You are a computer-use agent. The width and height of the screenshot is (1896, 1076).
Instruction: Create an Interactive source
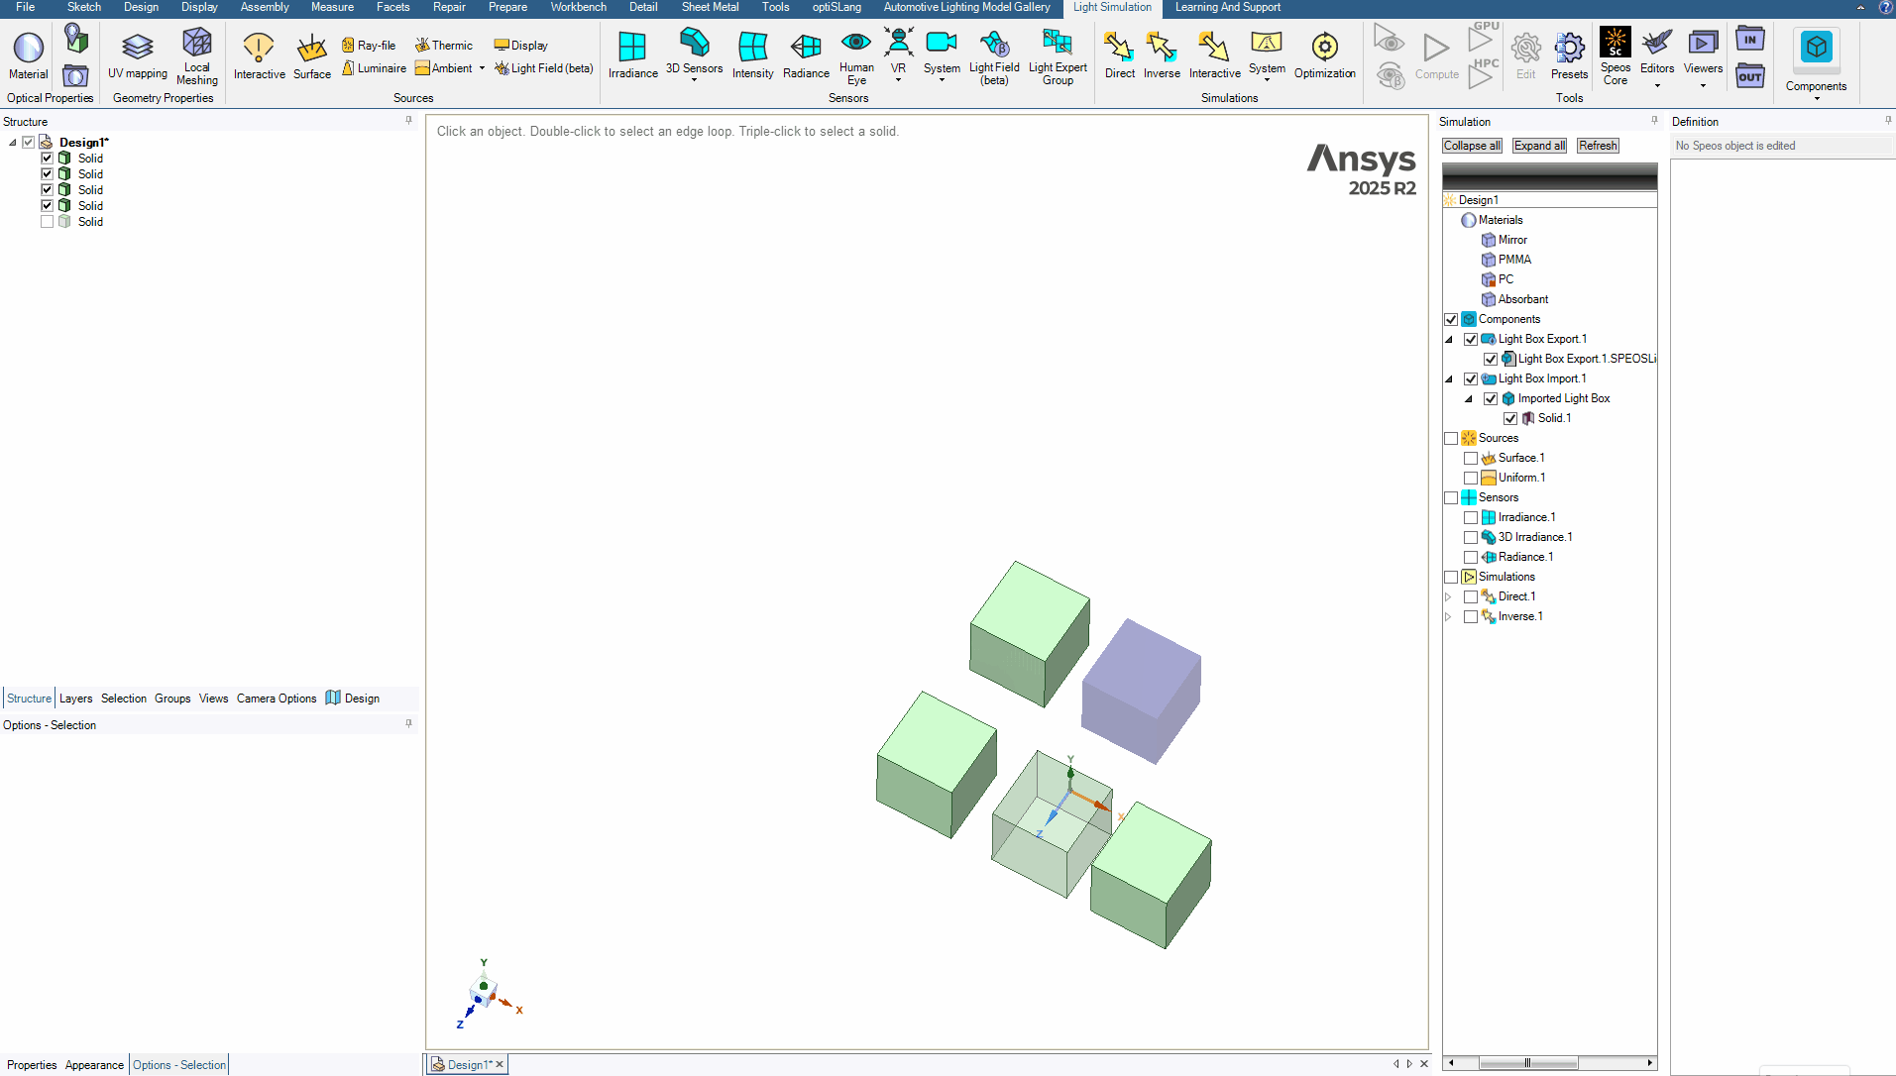[x=260, y=55]
